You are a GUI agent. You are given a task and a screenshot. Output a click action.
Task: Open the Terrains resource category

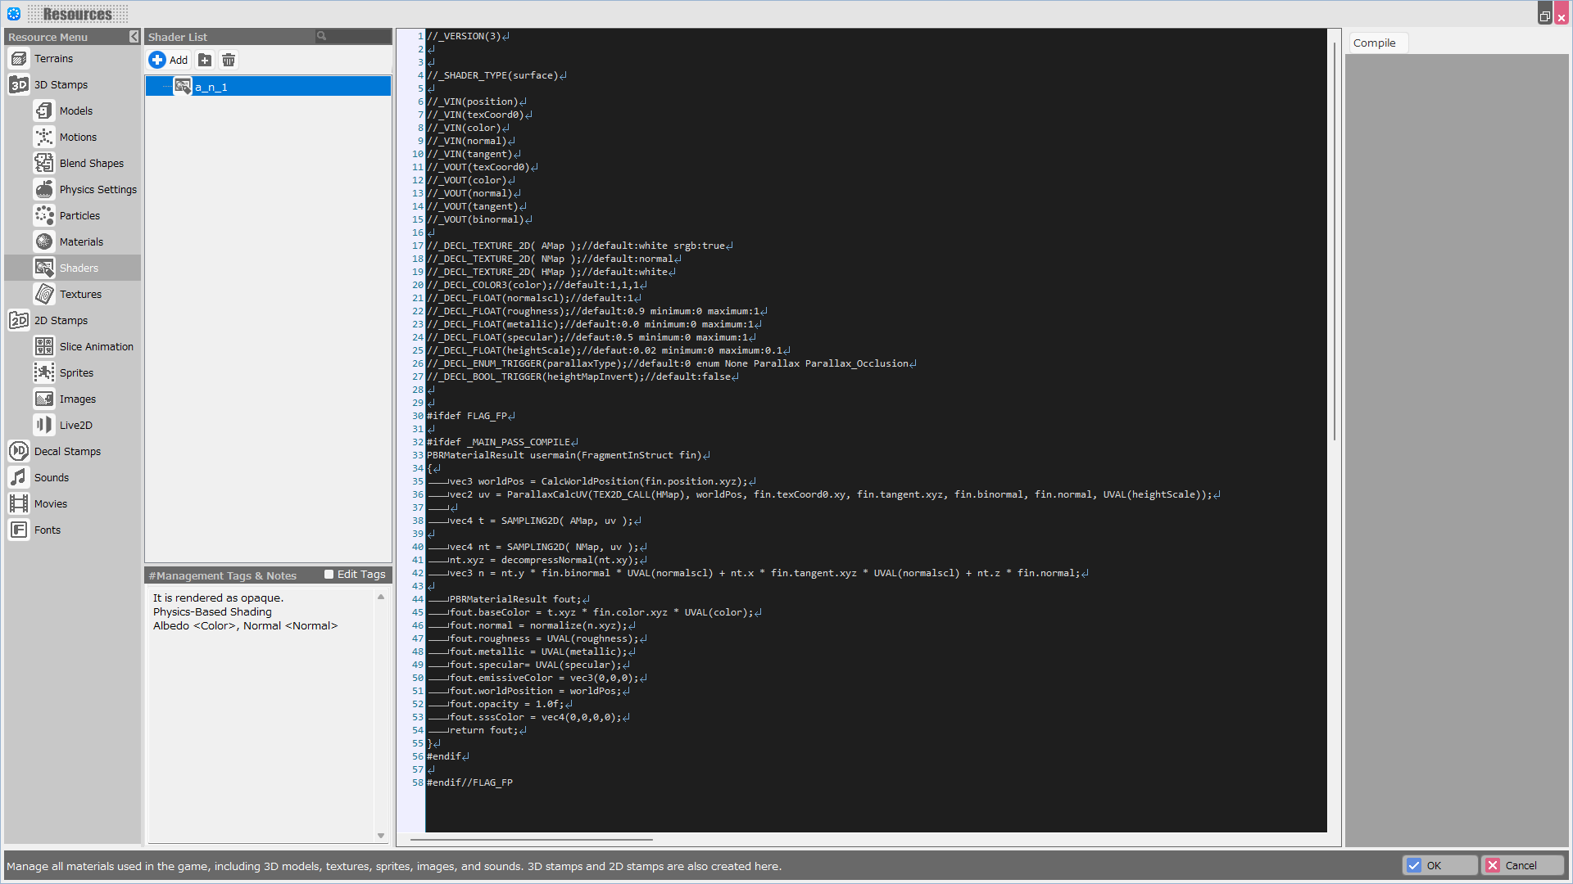click(72, 59)
